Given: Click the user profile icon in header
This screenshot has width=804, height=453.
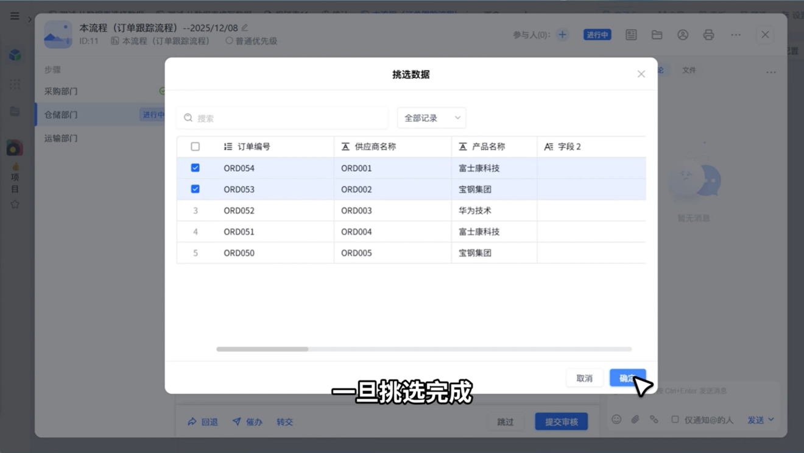Looking at the screenshot, I should [683, 35].
